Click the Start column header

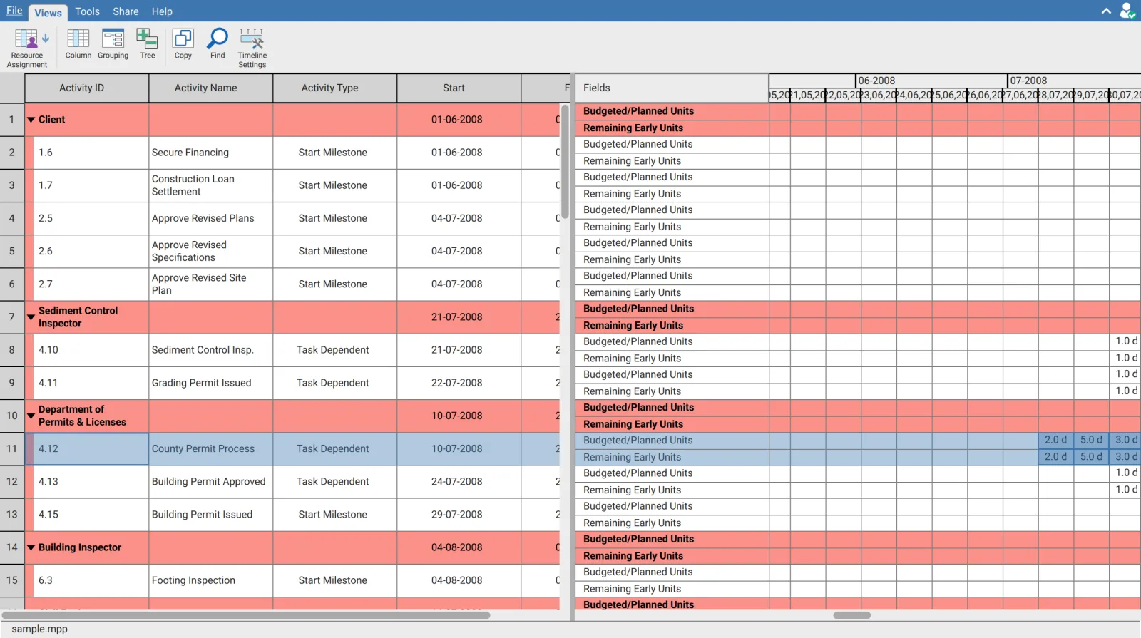pyautogui.click(x=459, y=88)
